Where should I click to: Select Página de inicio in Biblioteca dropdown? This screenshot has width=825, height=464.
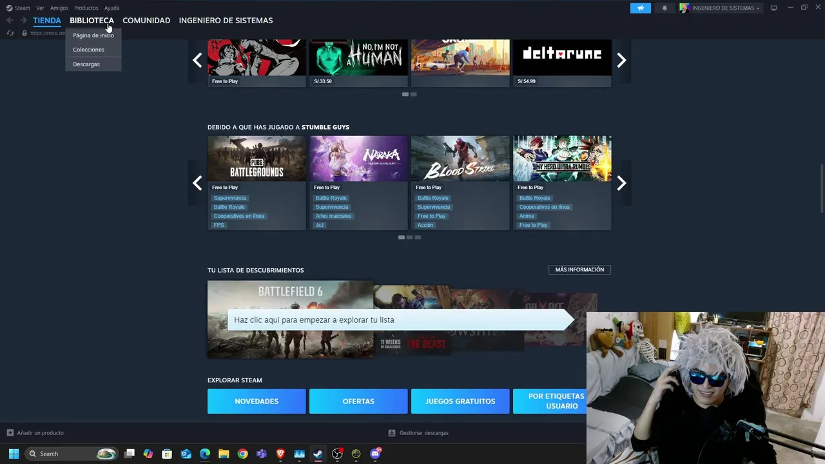pos(93,35)
